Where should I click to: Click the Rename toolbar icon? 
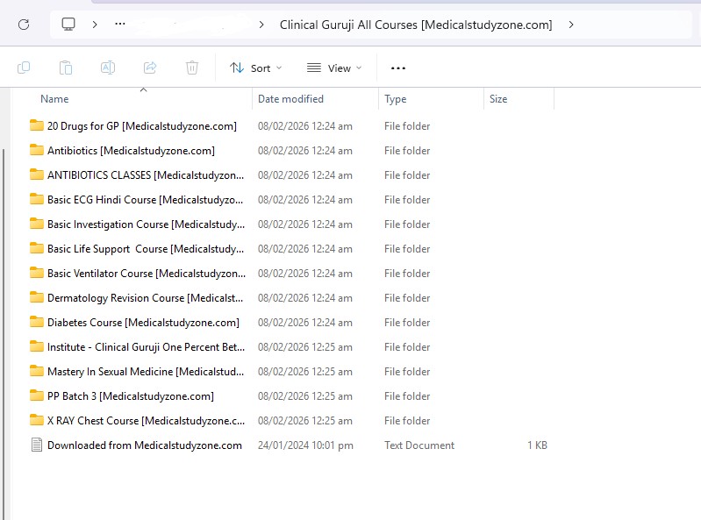point(108,68)
